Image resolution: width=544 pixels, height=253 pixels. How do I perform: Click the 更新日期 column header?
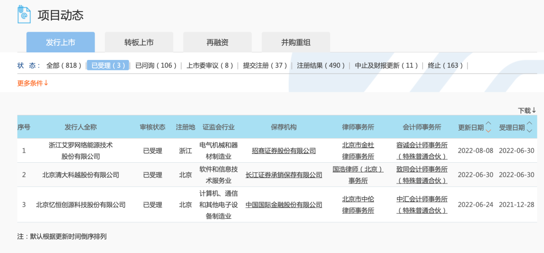[471, 128]
